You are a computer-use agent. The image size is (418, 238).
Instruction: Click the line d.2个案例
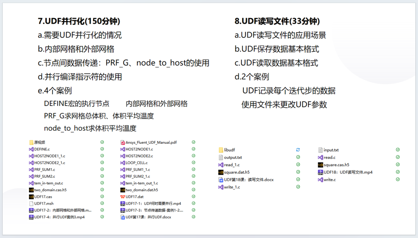252,76
